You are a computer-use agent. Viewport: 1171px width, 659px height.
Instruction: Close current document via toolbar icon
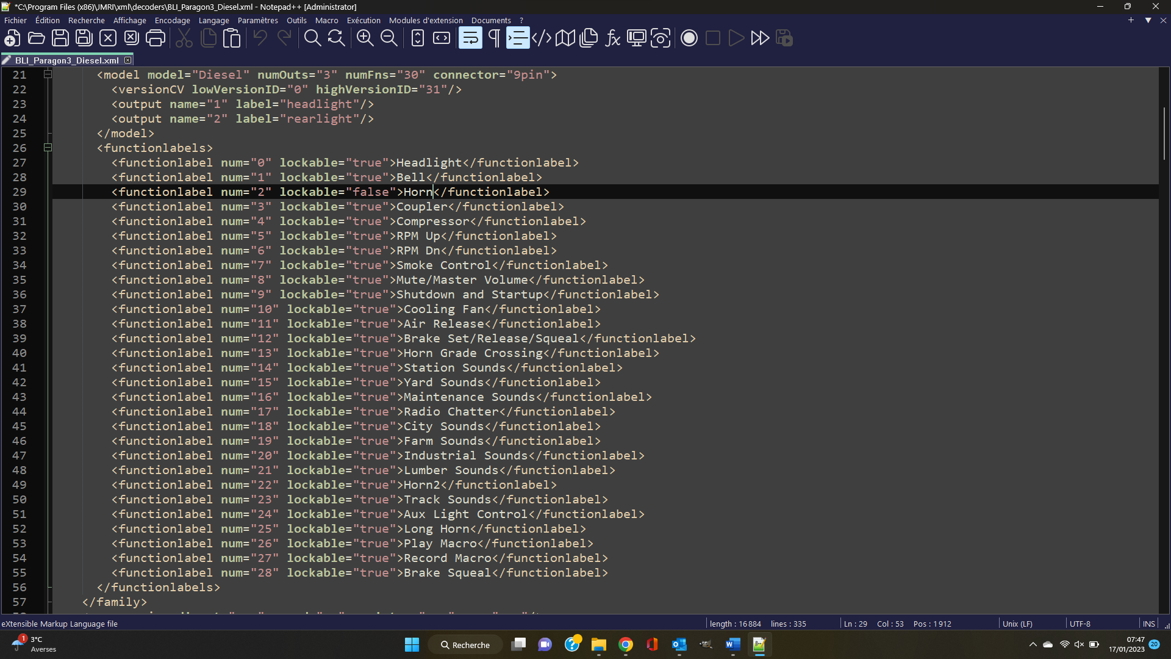coord(108,38)
